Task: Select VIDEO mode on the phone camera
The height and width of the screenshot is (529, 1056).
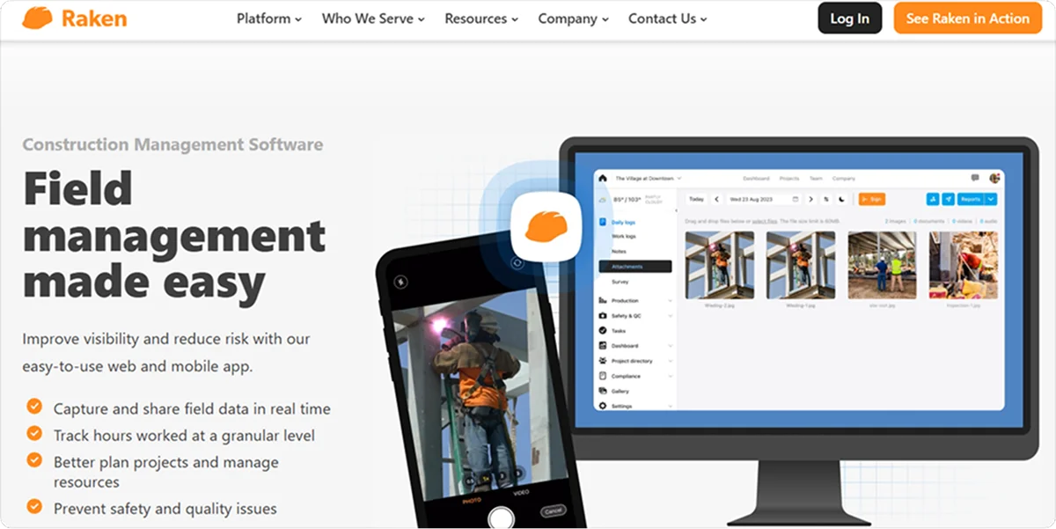Action: coord(521,493)
